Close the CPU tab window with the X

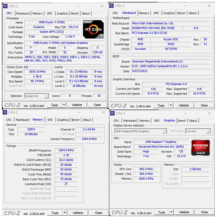(102, 6)
